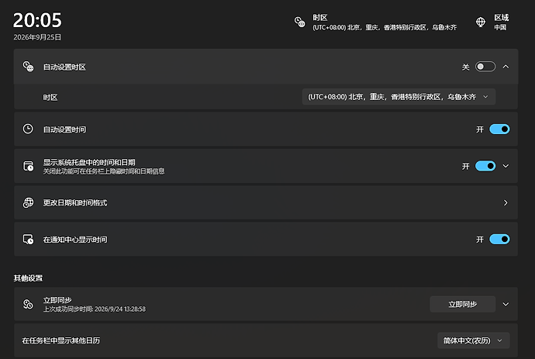Click the time zone icon in header
The image size is (535, 359).
tap(299, 22)
